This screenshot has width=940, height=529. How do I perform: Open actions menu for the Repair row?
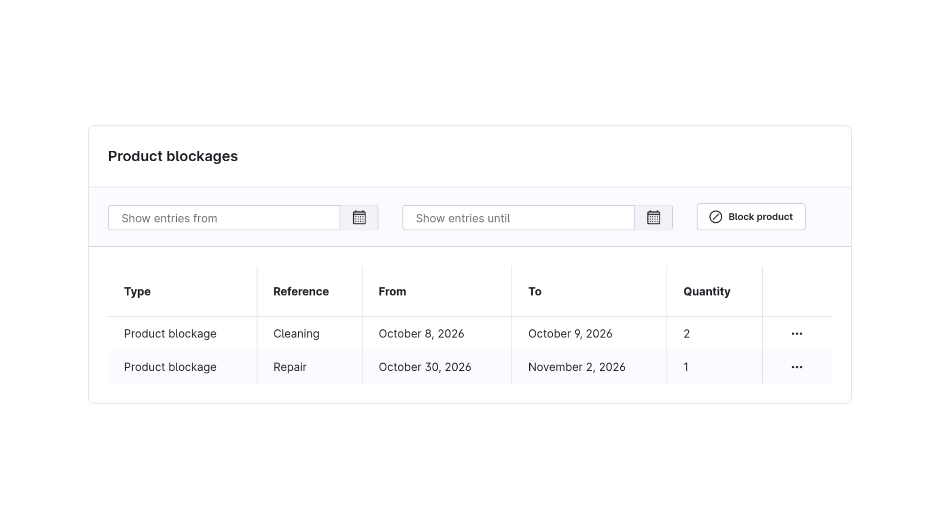797,367
